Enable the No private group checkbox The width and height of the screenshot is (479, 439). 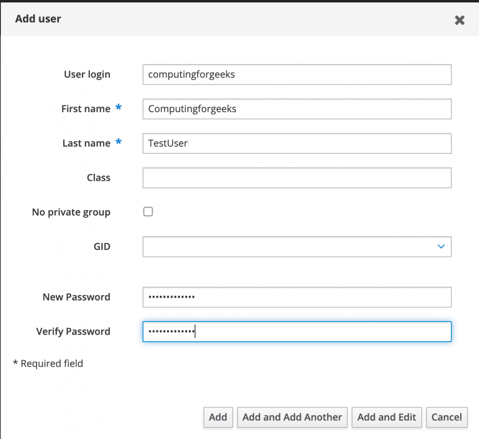[x=148, y=212]
